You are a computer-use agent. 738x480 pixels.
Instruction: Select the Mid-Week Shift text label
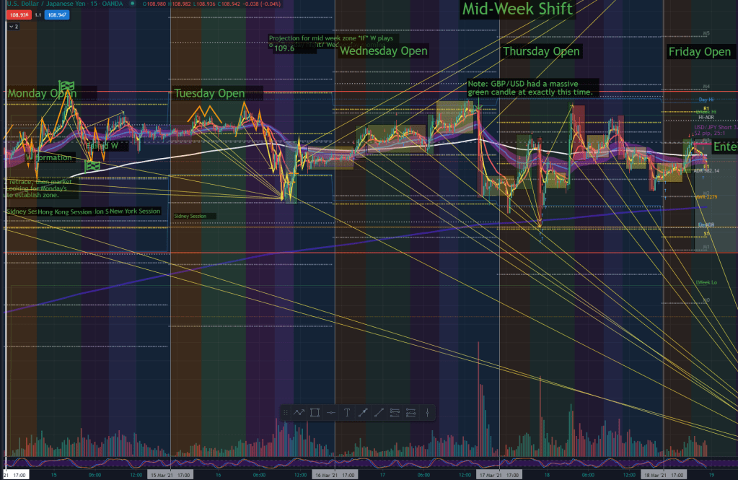(517, 9)
